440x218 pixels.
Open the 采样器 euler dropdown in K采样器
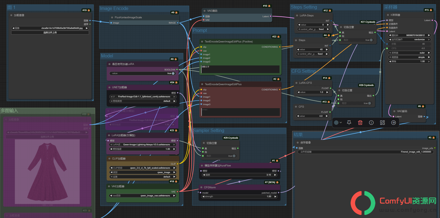409,53
